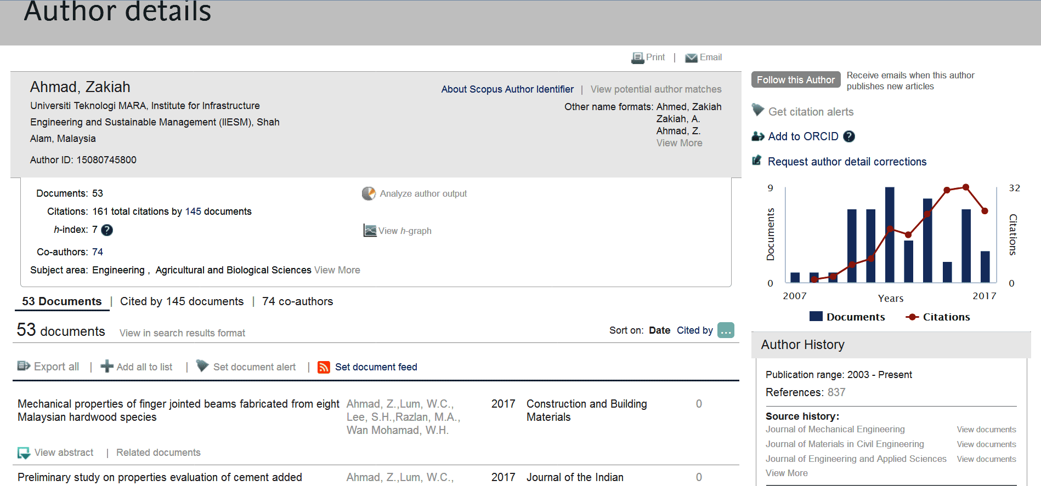This screenshot has height=486, width=1041.
Task: Click the Set document feed RSS icon
Action: pyautogui.click(x=324, y=367)
